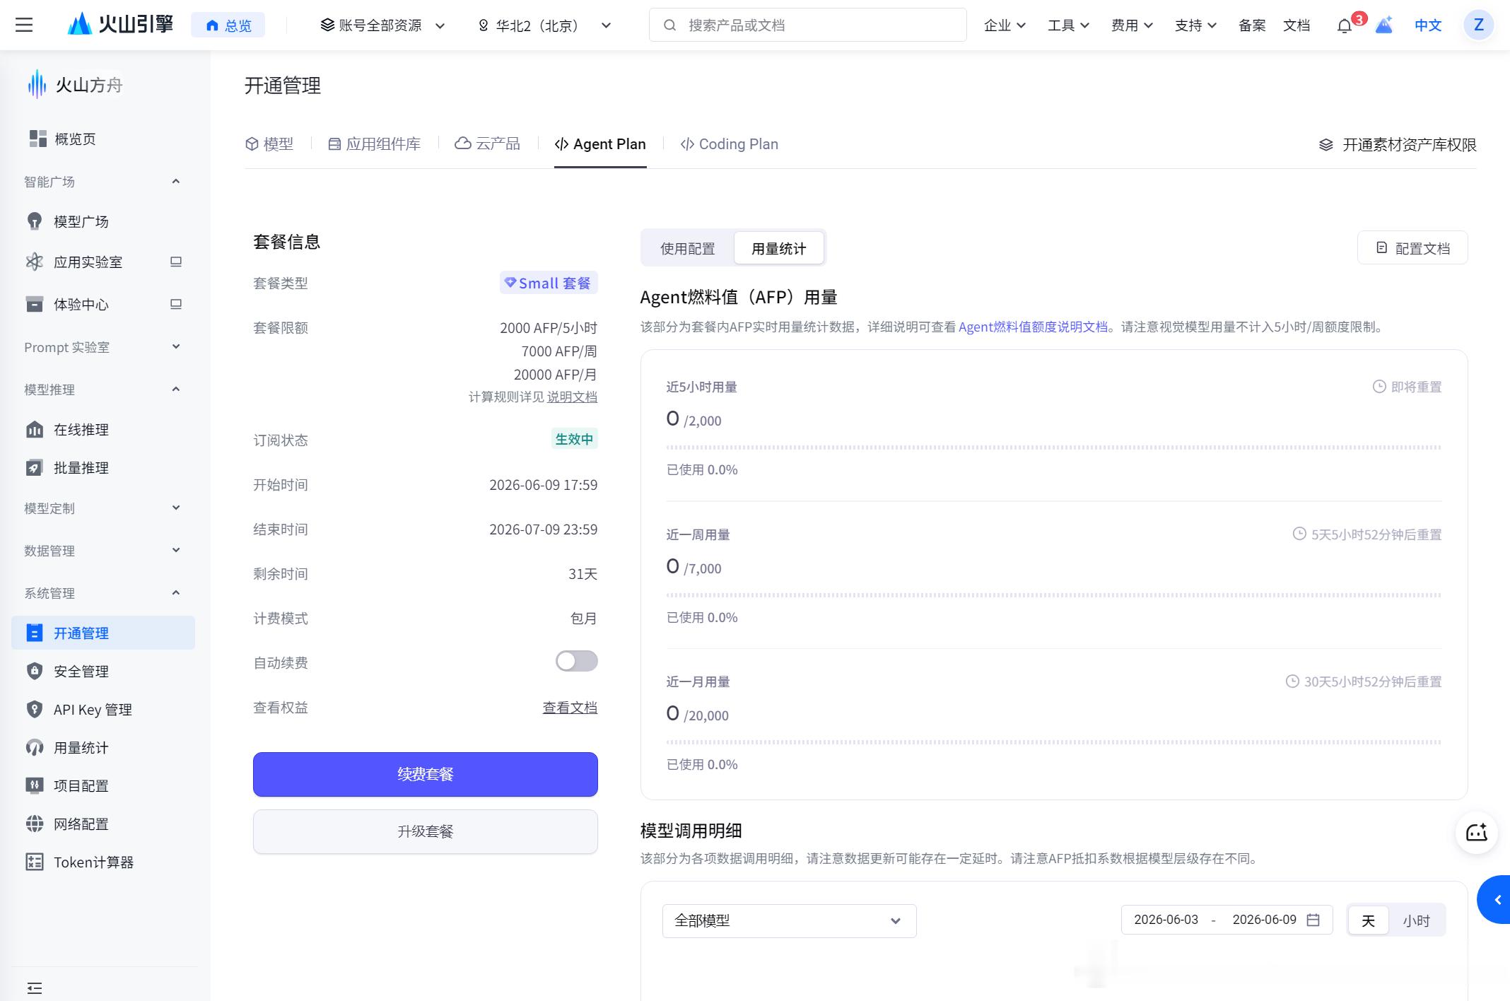The image size is (1510, 1001).
Task: Click 开通素材资产库权限
Action: coord(1398,145)
